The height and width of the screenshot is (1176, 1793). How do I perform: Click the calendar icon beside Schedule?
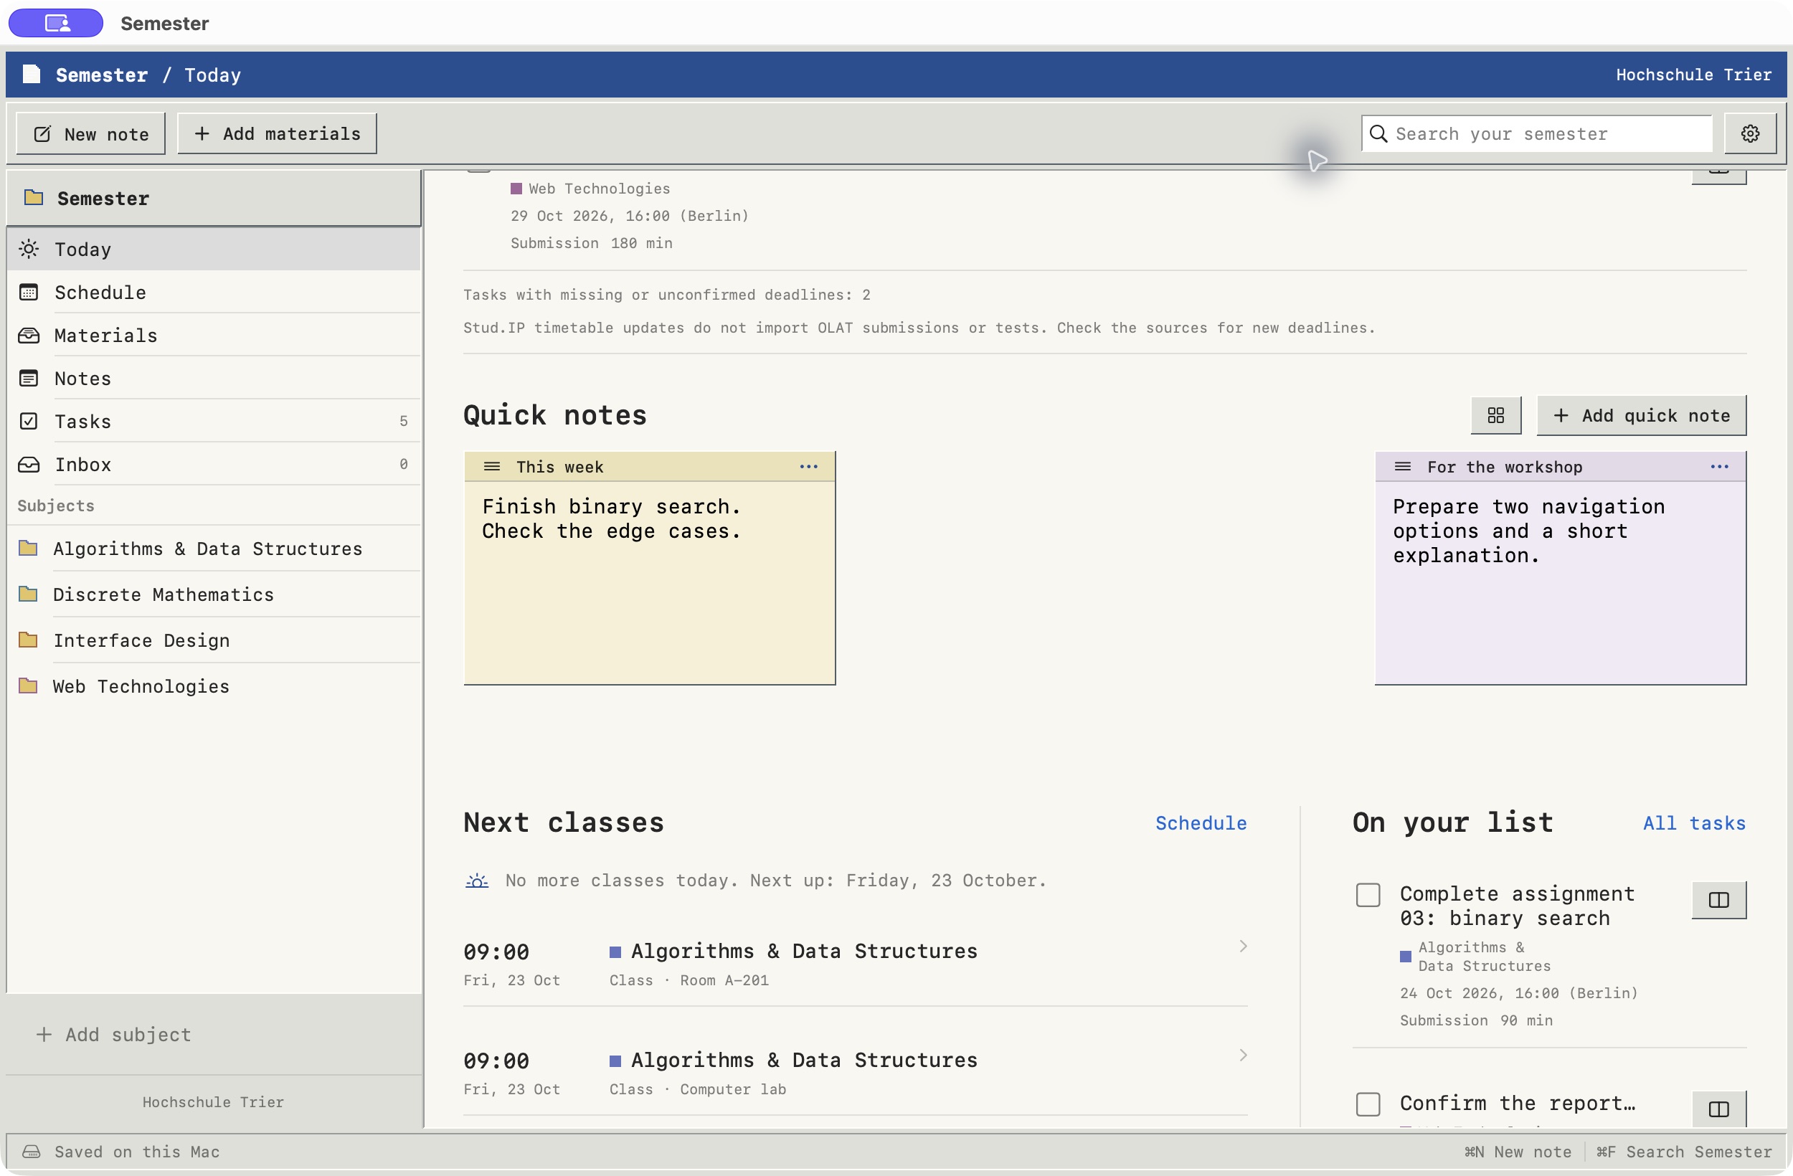pos(29,292)
